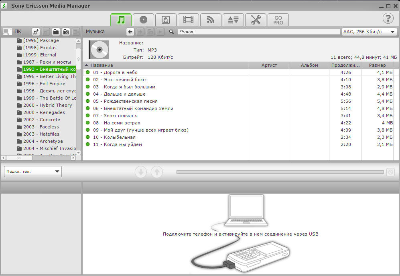This screenshot has height=276, width=400.
Task: Click the folder tree scroll-right arrow
Action: pos(73,158)
